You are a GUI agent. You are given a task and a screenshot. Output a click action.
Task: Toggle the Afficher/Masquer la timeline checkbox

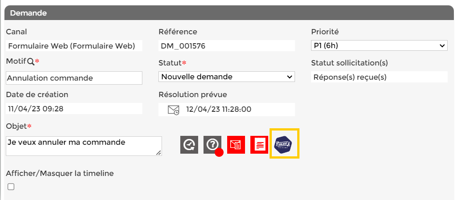click(11, 187)
